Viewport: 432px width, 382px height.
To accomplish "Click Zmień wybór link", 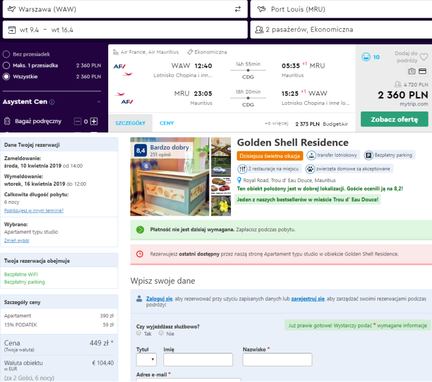I will (17, 241).
